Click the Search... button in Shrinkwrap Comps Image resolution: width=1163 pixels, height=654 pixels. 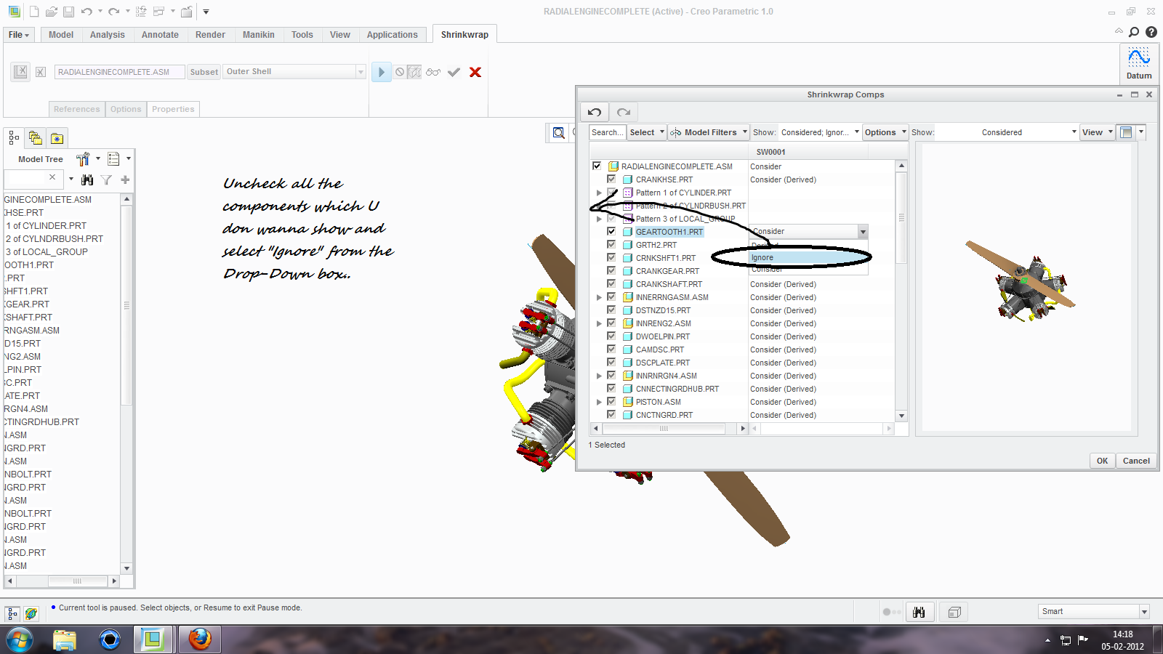pyautogui.click(x=607, y=132)
